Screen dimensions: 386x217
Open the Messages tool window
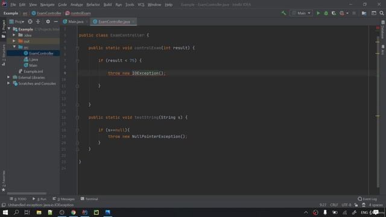pyautogui.click(x=63, y=199)
